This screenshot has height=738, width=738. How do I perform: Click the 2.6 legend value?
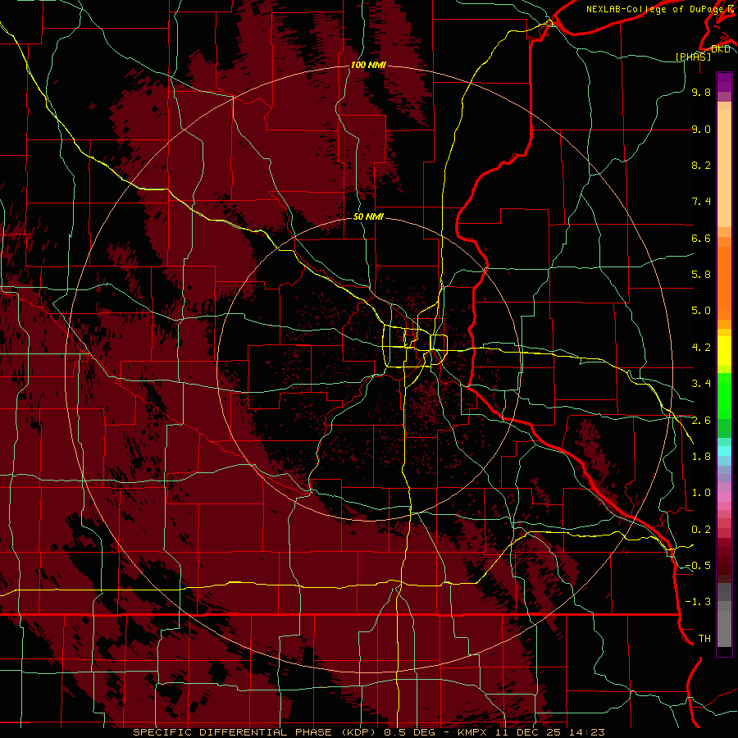(701, 421)
